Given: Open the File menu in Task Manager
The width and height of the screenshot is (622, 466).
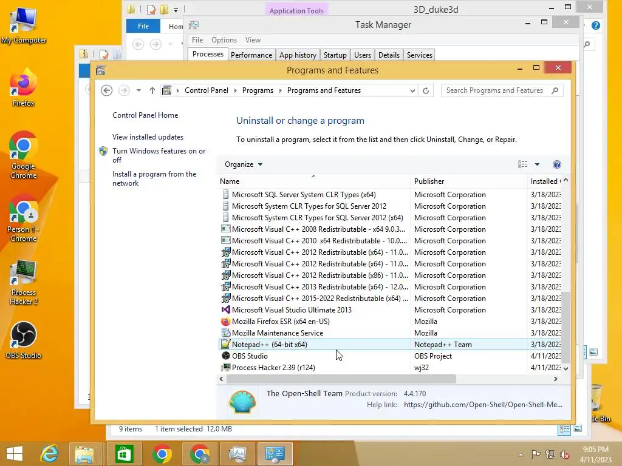Looking at the screenshot, I should point(197,40).
